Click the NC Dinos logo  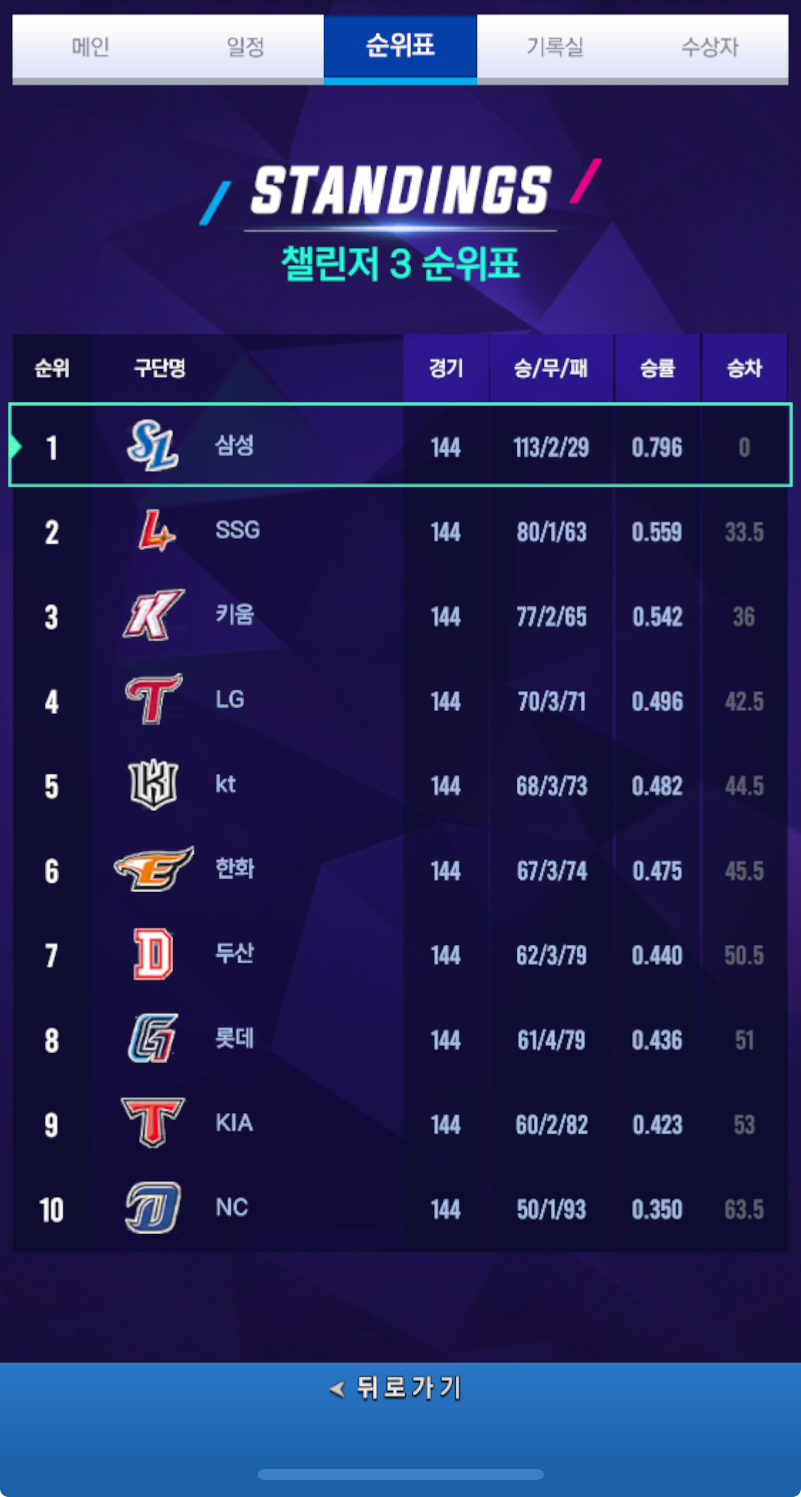pos(153,1208)
